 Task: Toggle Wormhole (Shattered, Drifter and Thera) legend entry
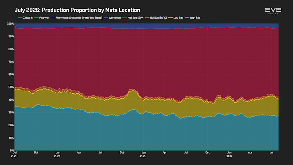coord(77,18)
